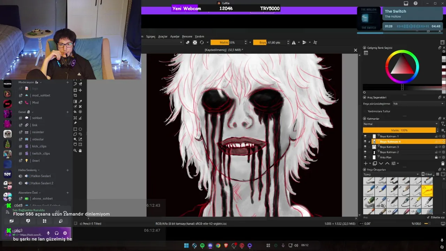
Task: Toggle the Etikete süz checkbox
Action: 428,217
